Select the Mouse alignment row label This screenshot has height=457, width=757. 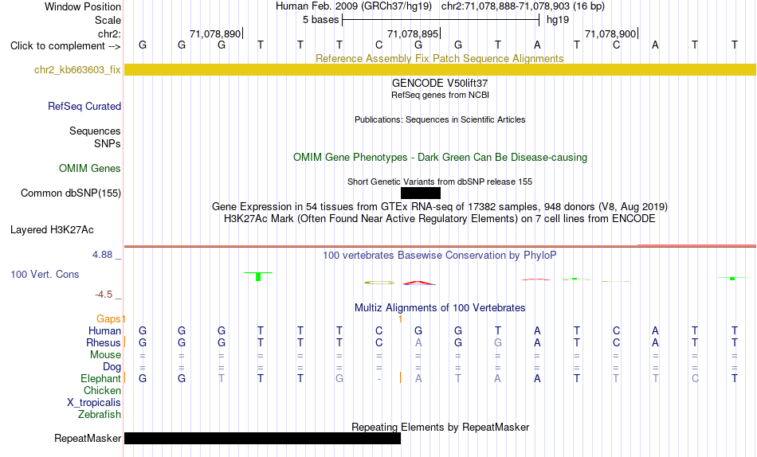105,355
